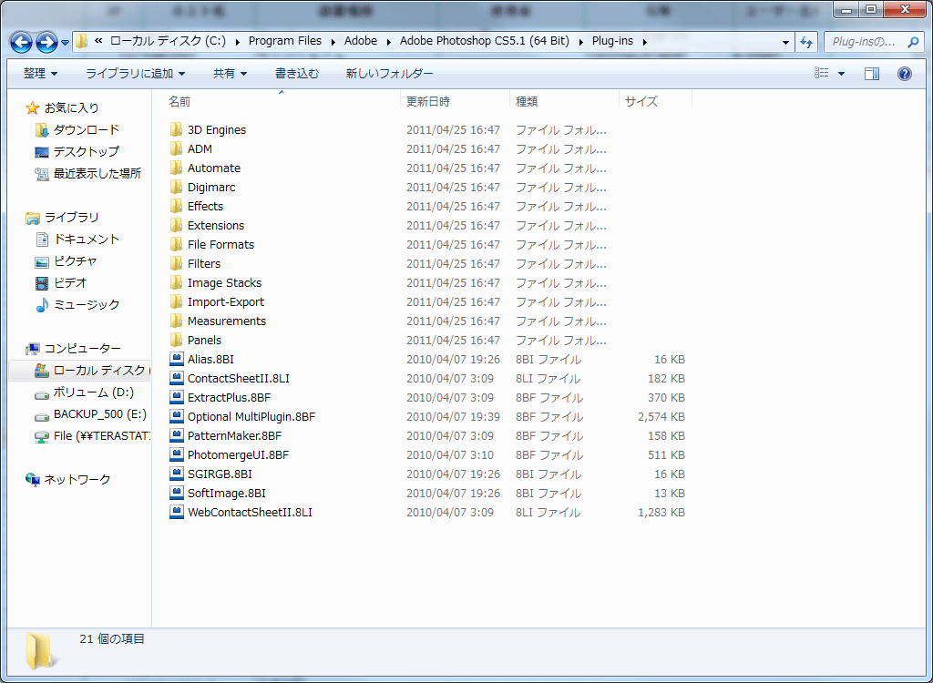Sort by the 種類 column header
Screen dimensions: 933x683
coord(565,102)
